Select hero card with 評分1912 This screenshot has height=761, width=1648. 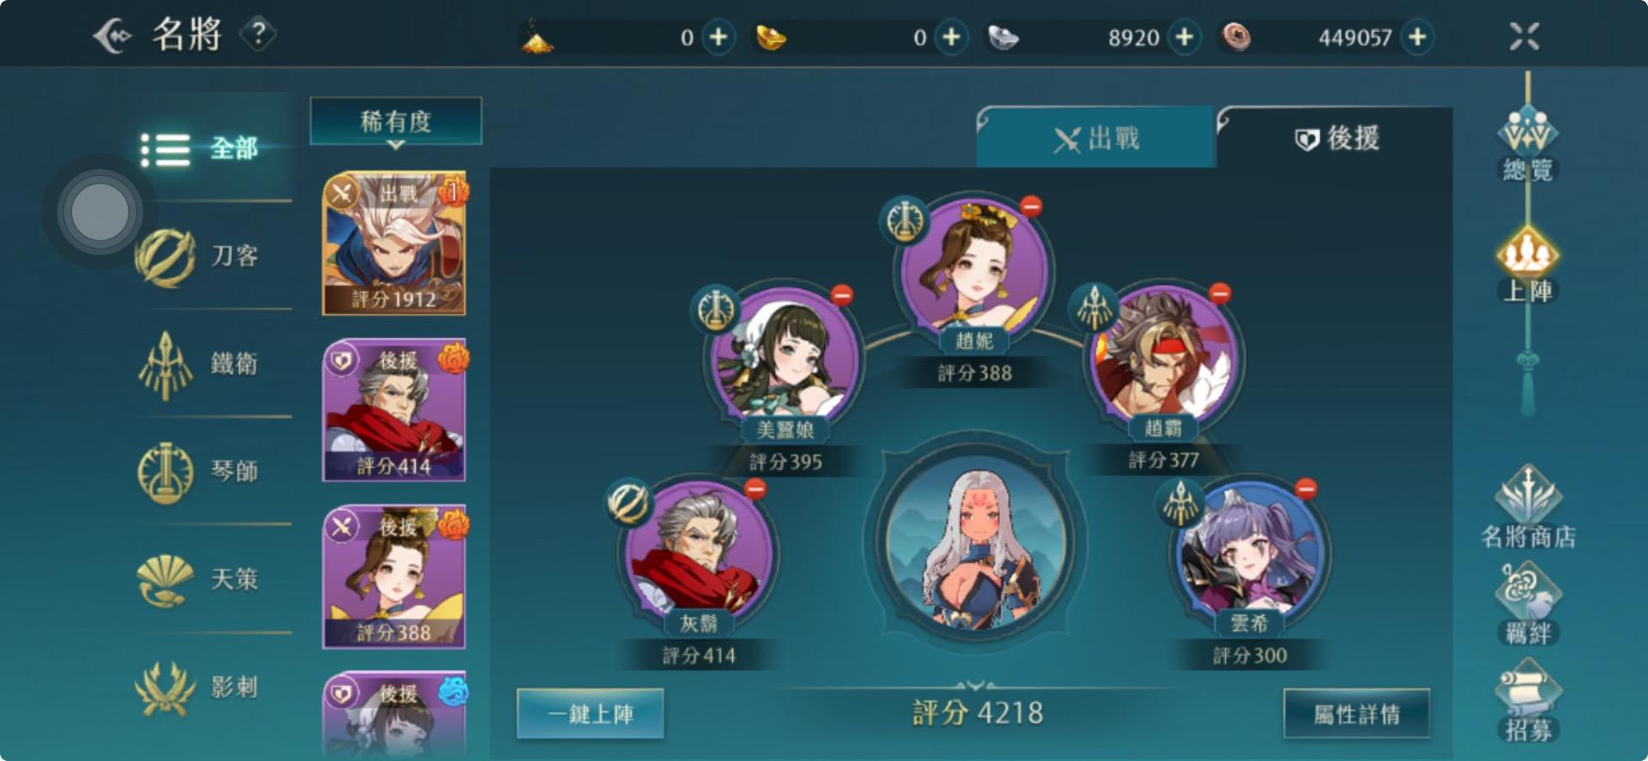click(x=395, y=244)
